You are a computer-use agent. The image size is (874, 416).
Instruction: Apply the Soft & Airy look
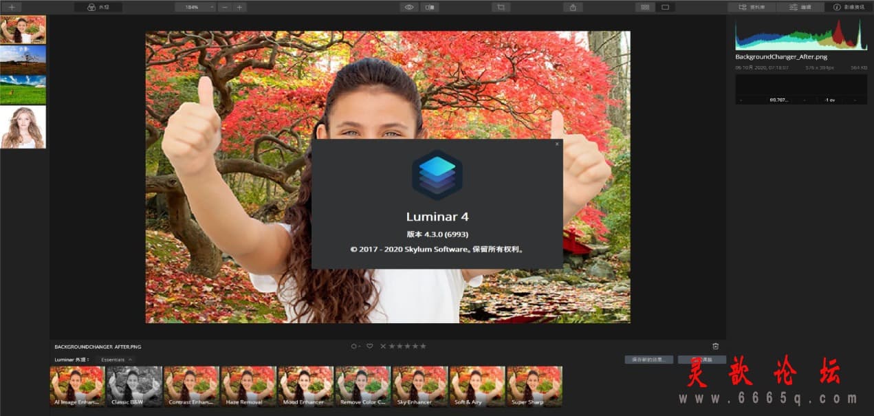click(477, 386)
